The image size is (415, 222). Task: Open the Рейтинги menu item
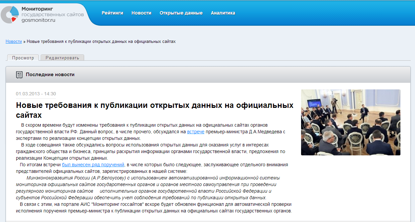(112, 13)
